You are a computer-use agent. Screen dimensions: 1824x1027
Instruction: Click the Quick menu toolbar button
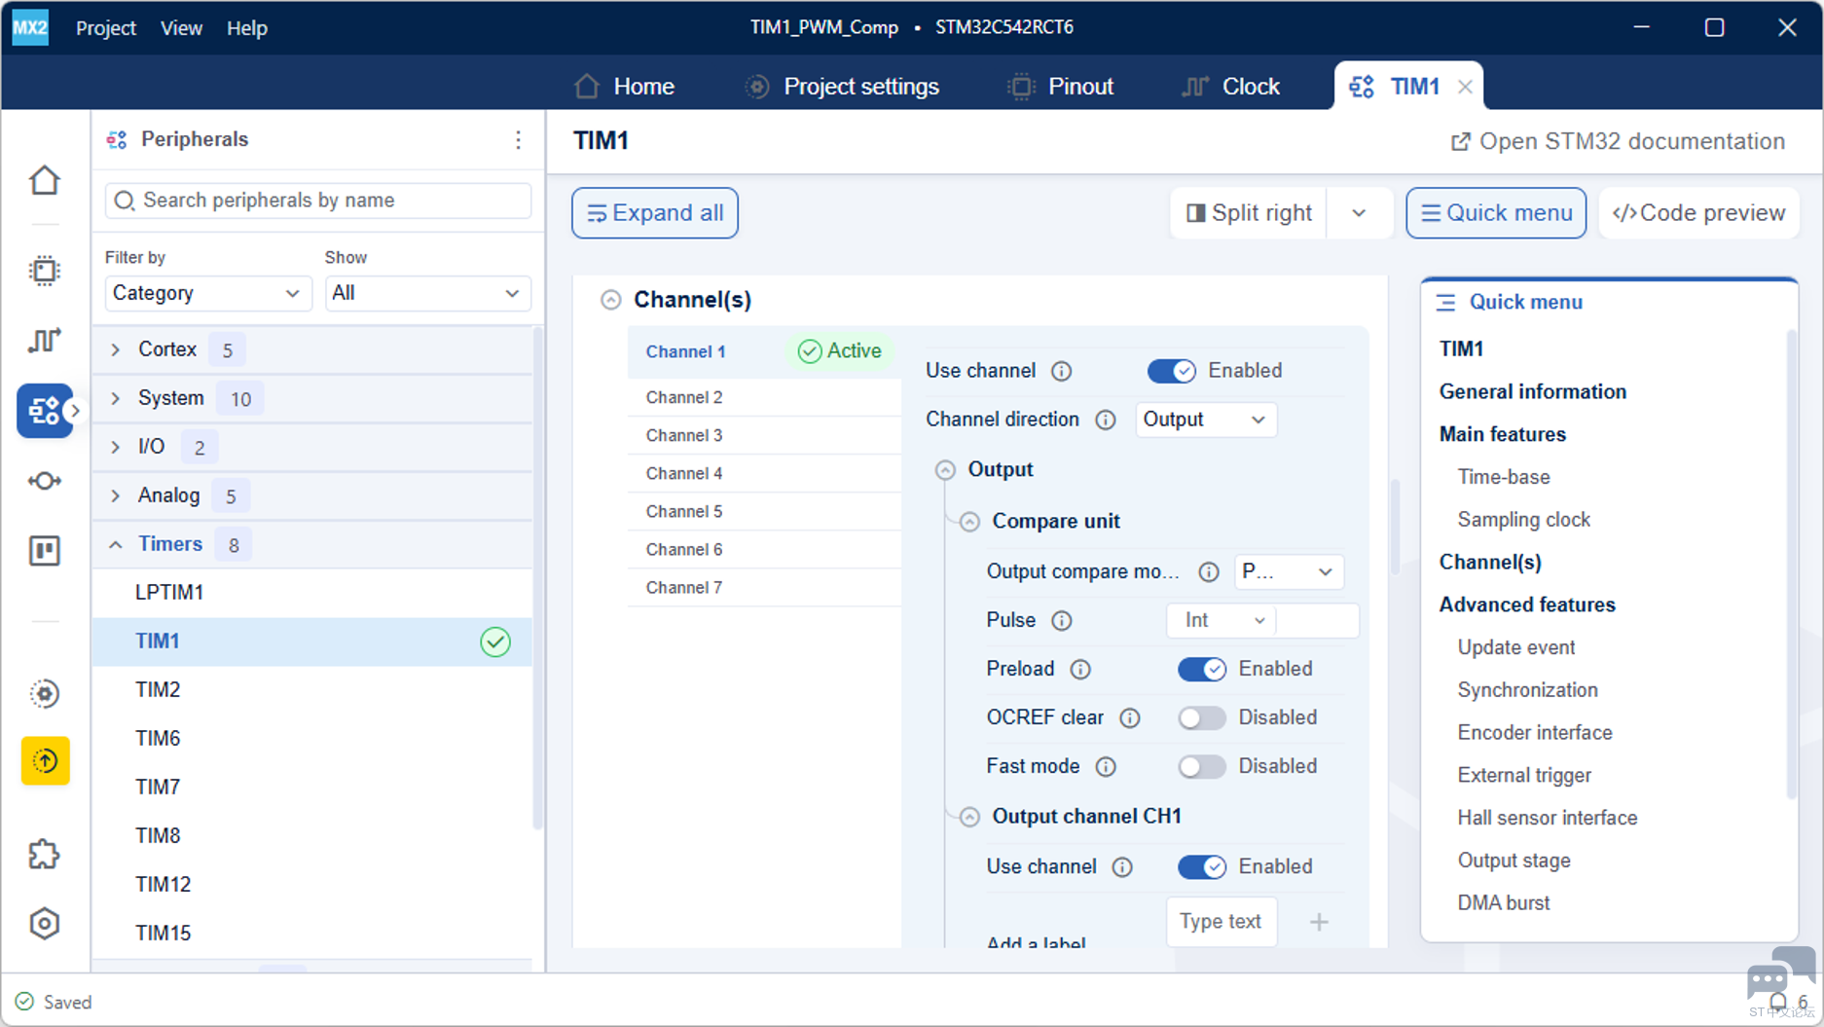pos(1496,213)
